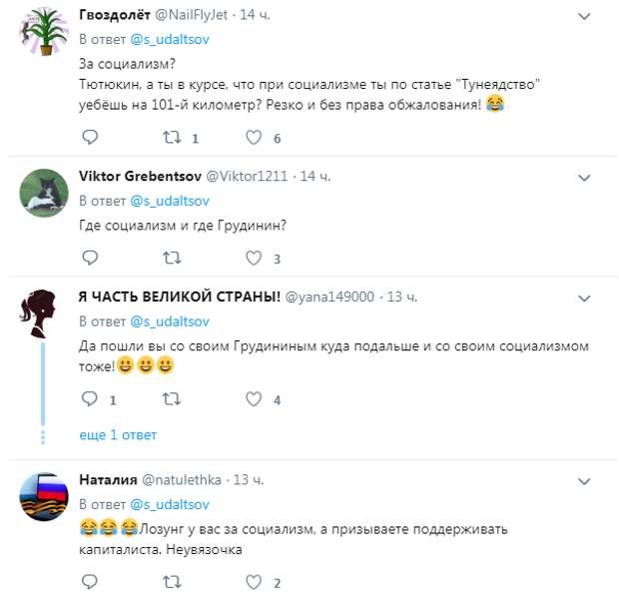Open options chevron on Наталия's tweet
Screen dimensions: 619x594
pos(584,480)
